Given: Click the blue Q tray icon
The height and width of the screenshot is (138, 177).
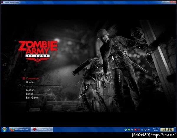Looking at the screenshot, I should tap(142, 130).
